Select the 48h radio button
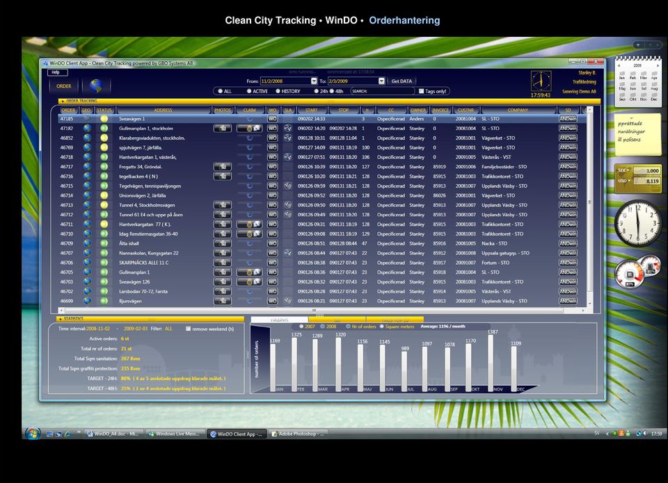 (331, 91)
